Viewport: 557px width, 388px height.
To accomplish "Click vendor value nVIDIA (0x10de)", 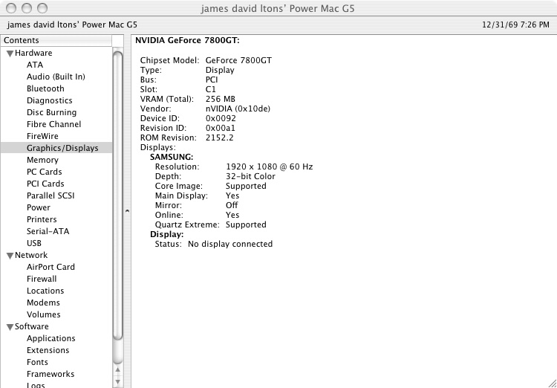I will (x=238, y=109).
